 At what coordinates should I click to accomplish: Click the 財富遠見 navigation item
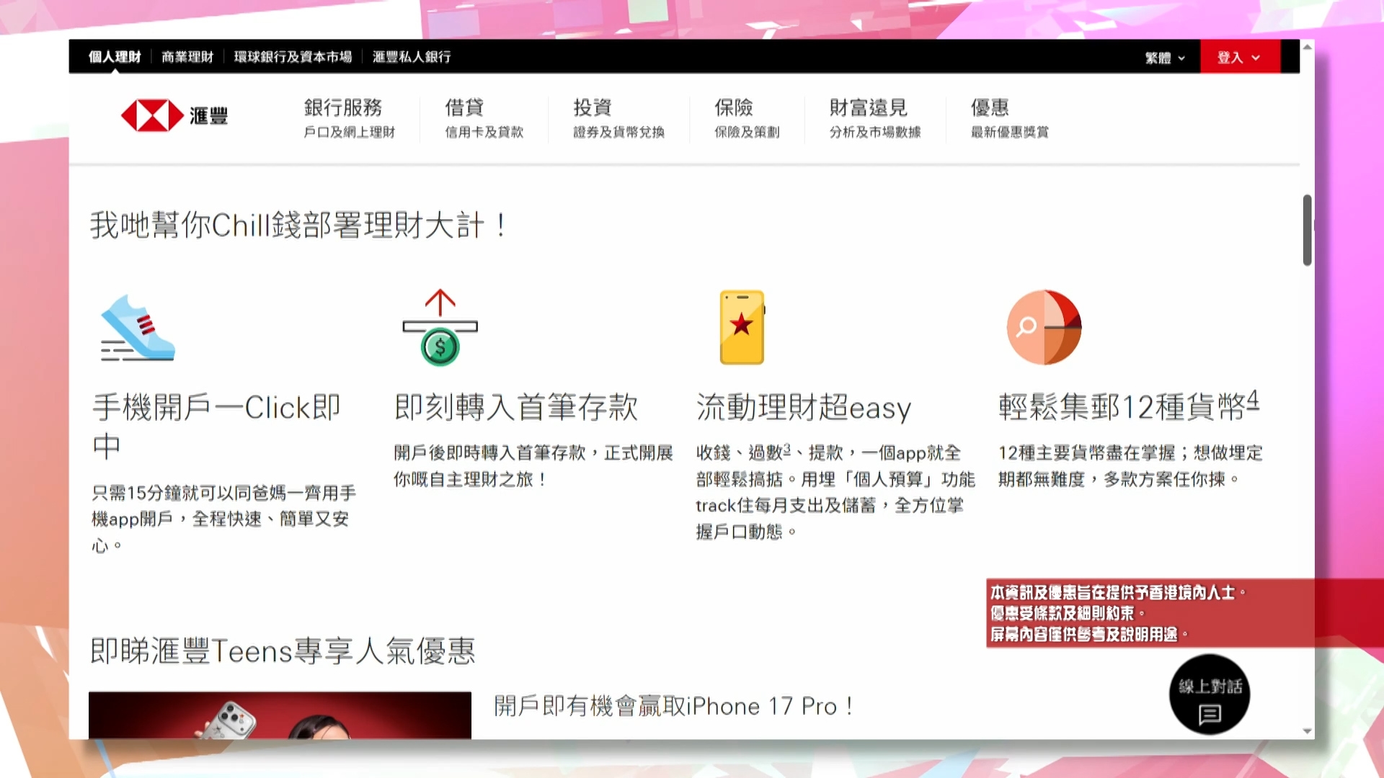point(869,108)
